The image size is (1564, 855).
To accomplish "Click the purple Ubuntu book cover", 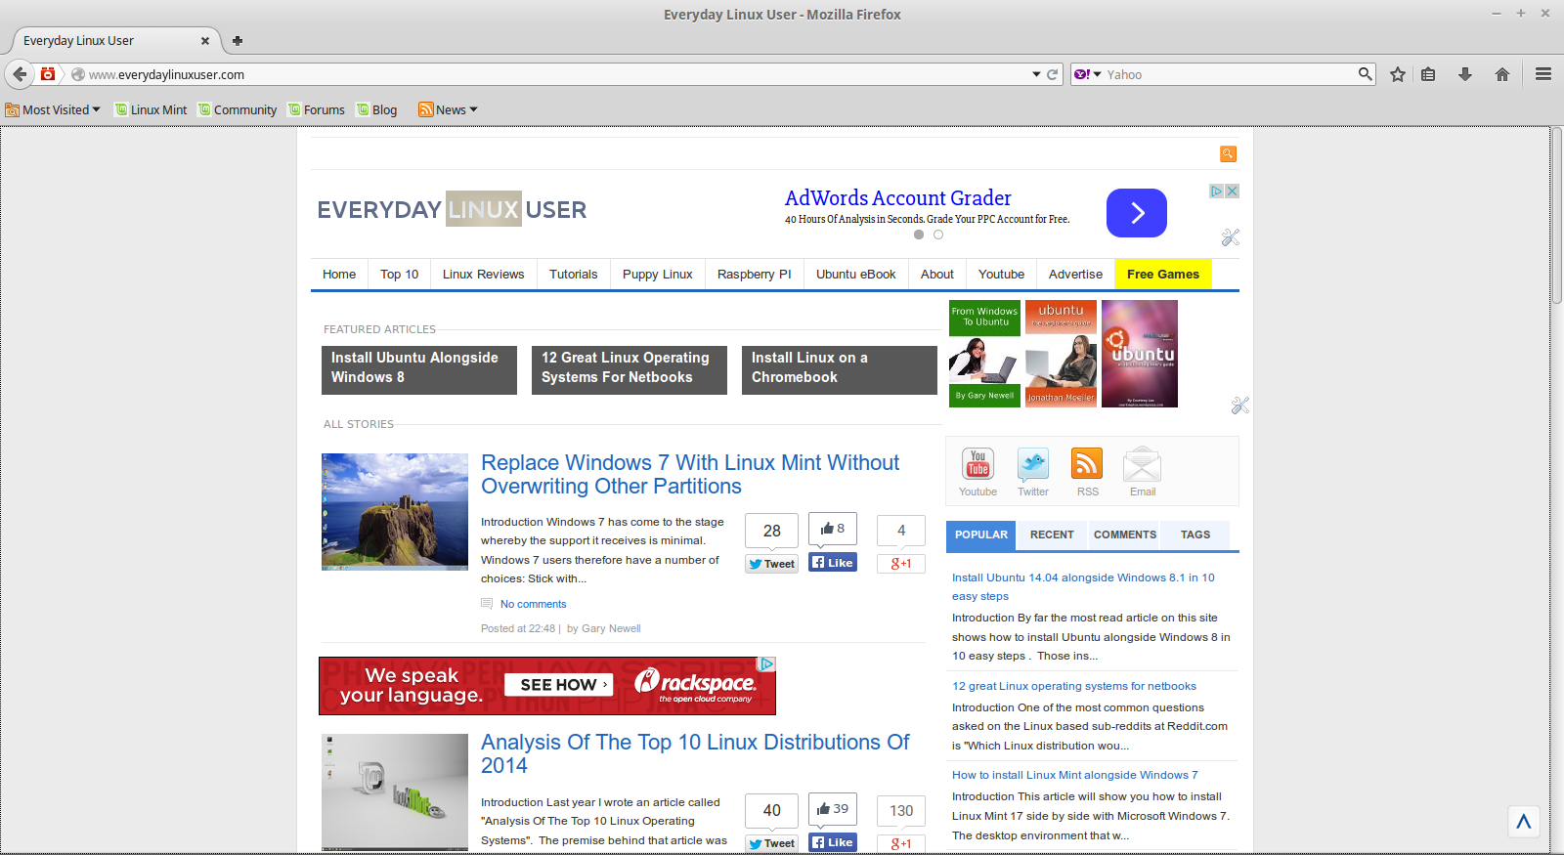I will coord(1140,354).
